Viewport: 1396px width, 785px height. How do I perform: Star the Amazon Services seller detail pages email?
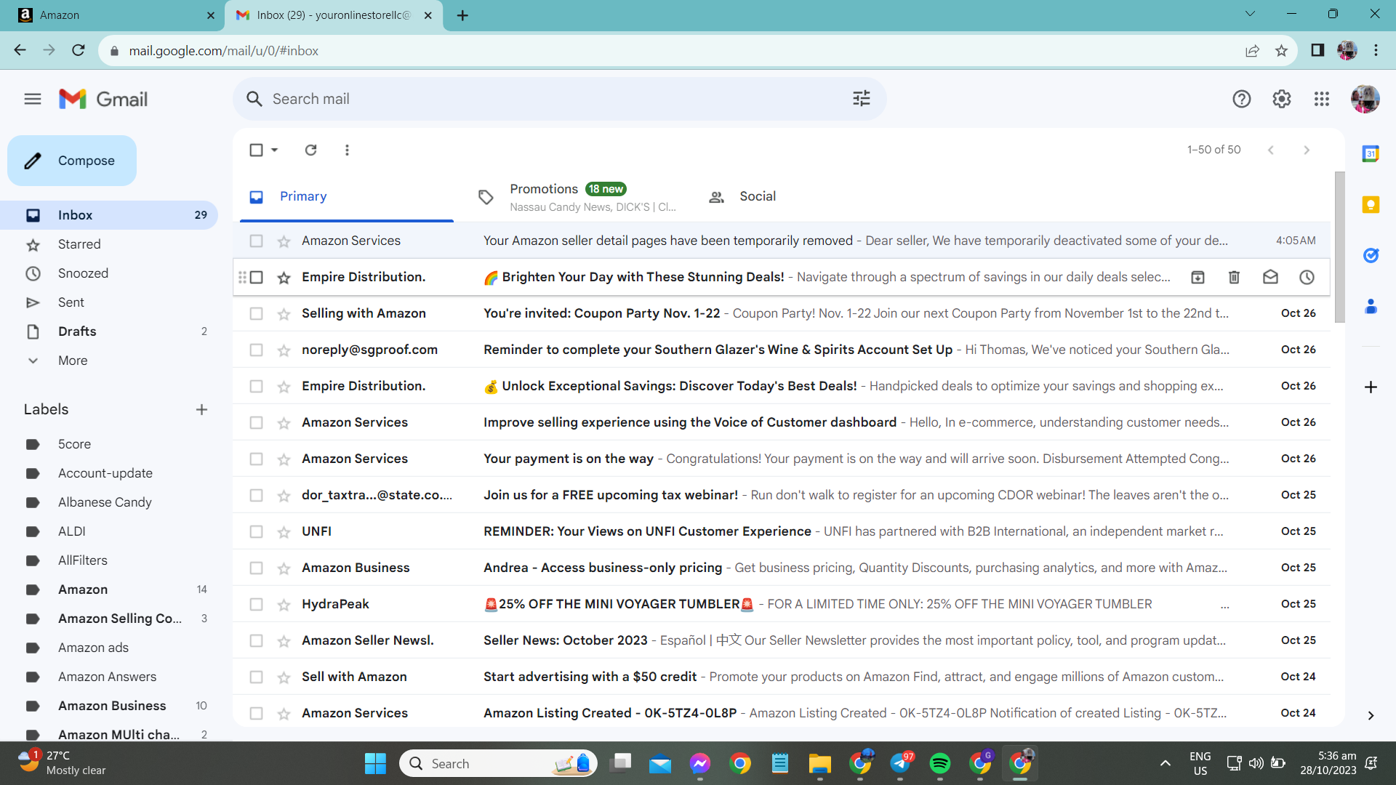click(284, 241)
